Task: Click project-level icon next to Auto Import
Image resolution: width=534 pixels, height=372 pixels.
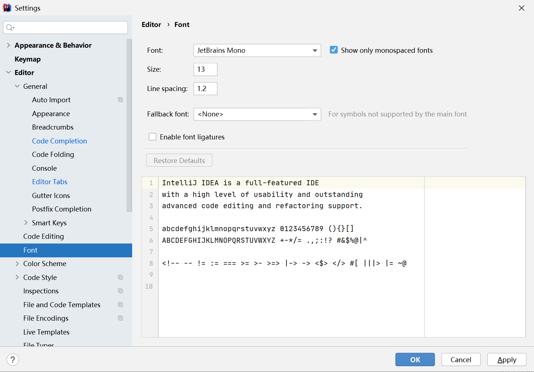Action: (120, 100)
